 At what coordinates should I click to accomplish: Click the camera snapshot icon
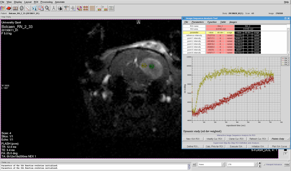coord(111,8)
